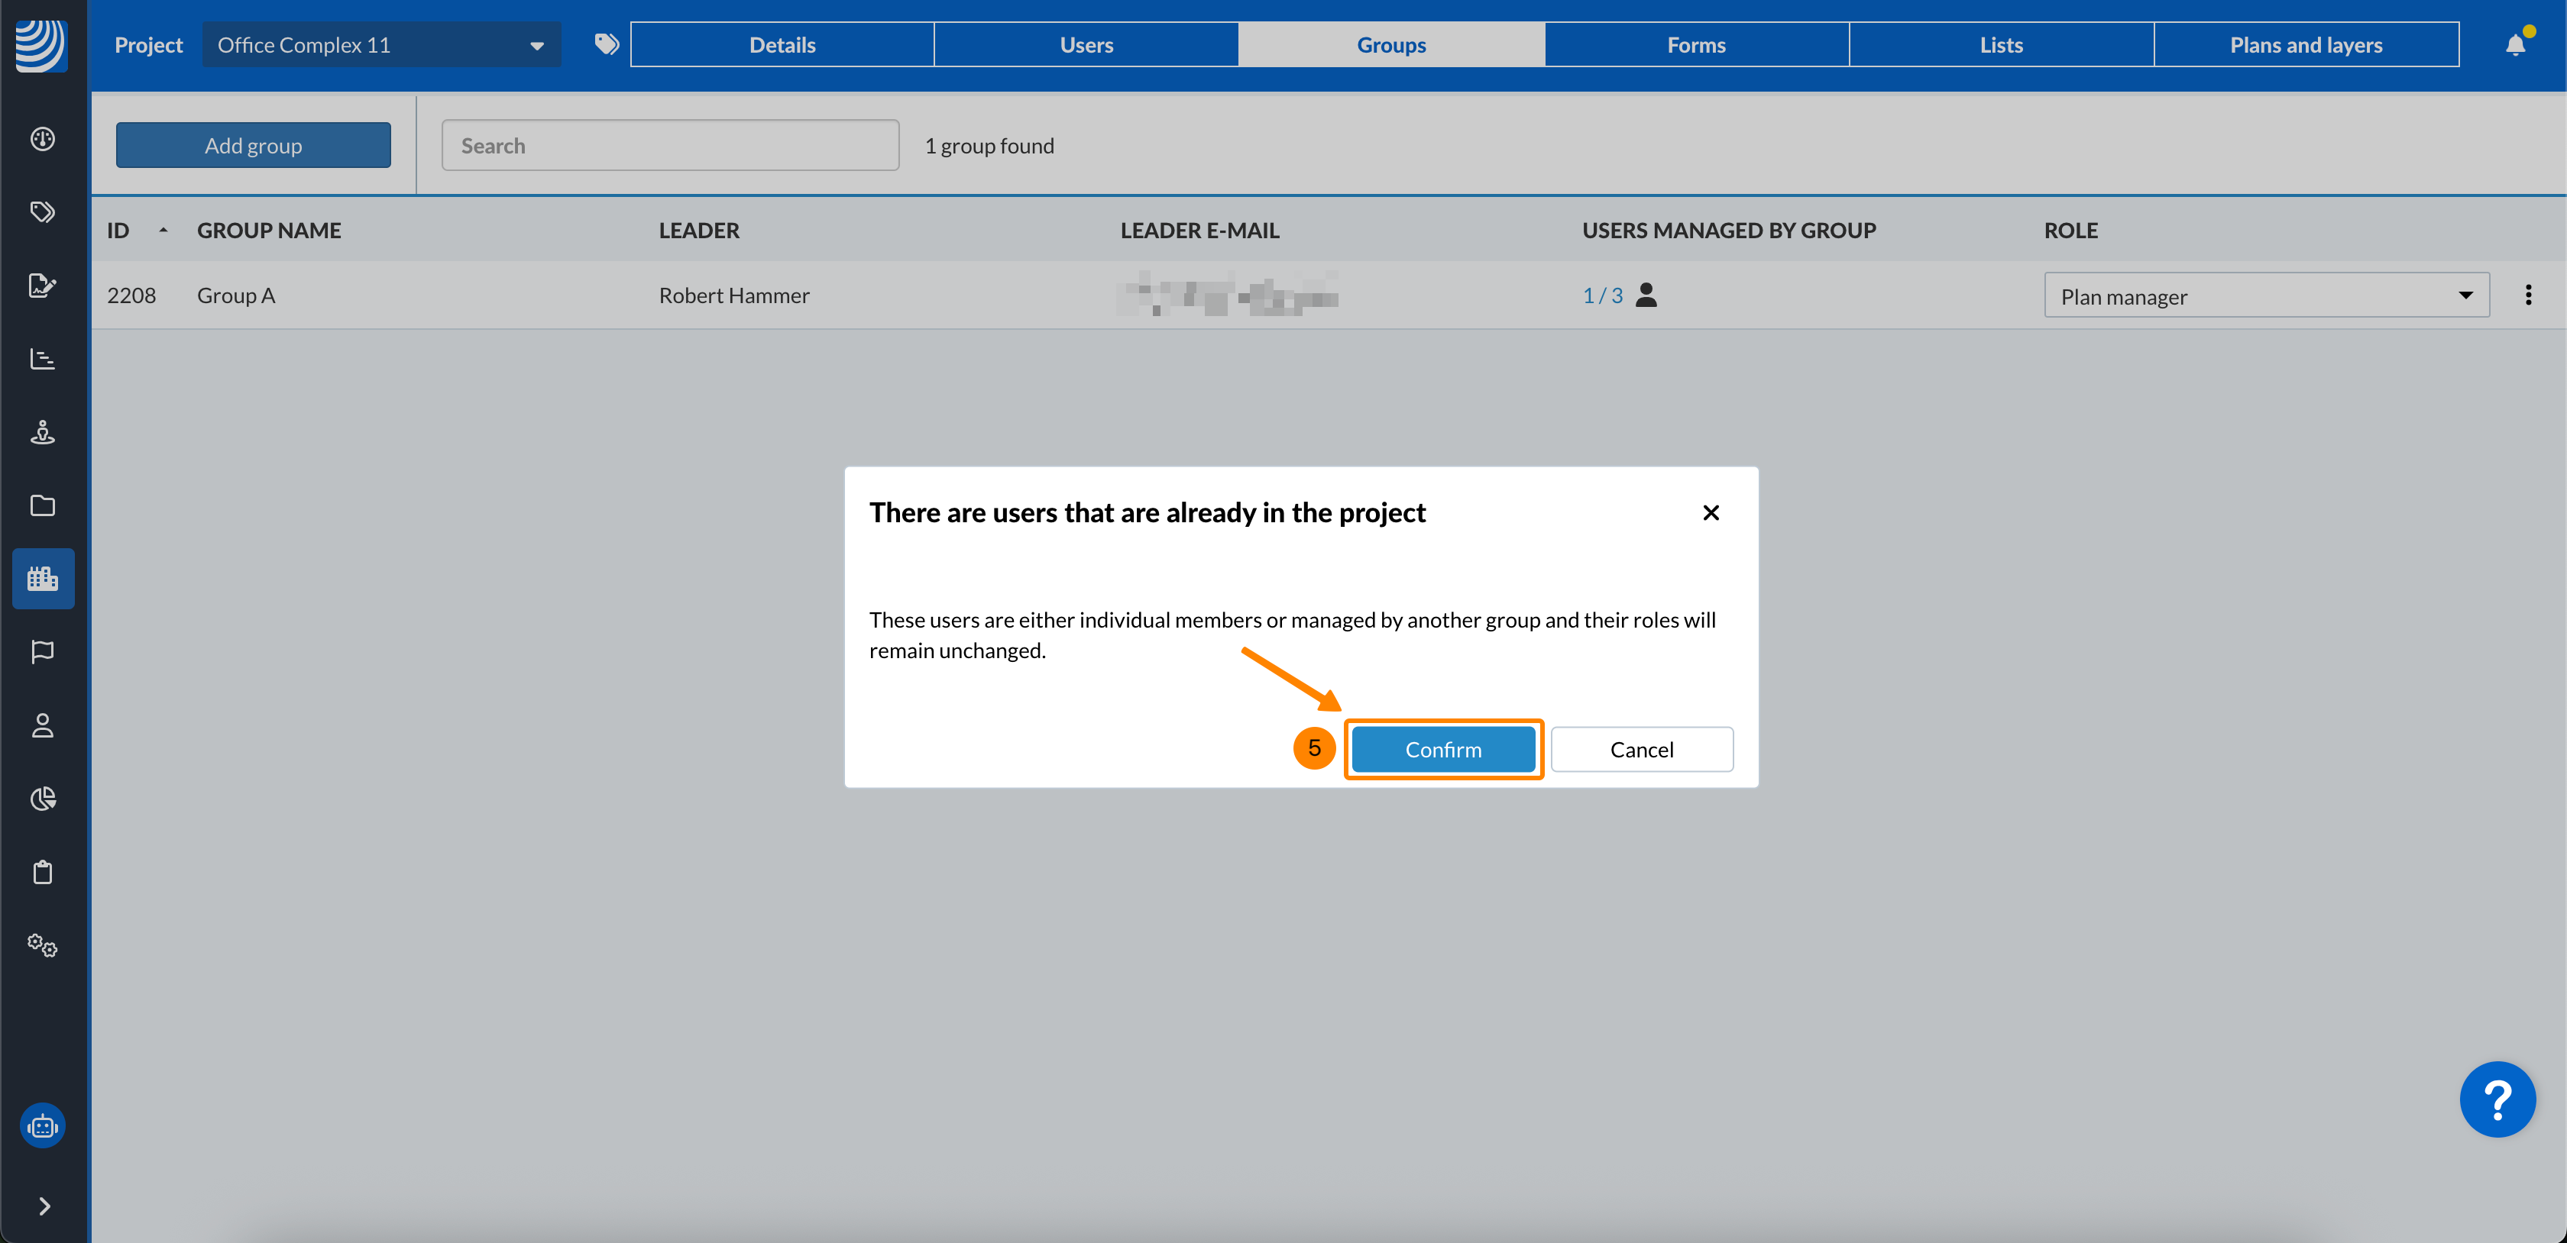Image resolution: width=2567 pixels, height=1243 pixels.
Task: Click the tags icon in left sidebar
Action: (x=43, y=212)
